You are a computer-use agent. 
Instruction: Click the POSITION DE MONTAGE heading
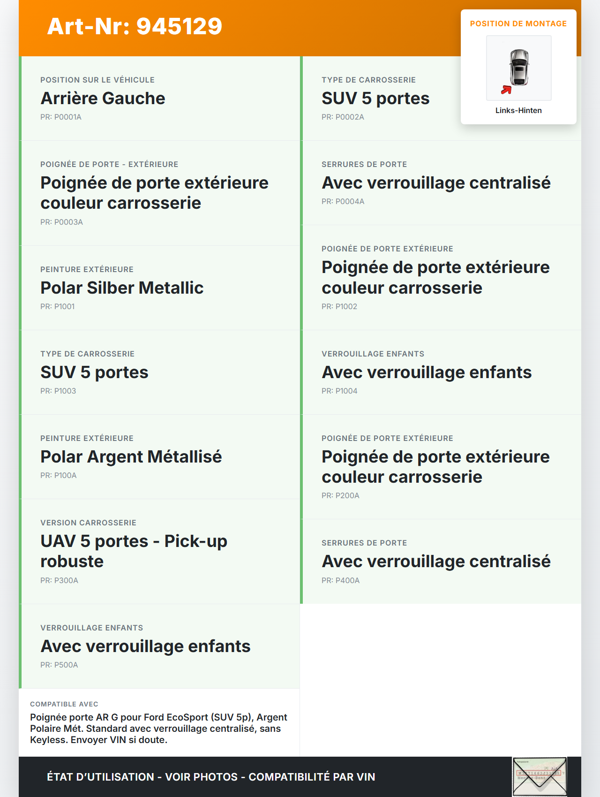pyautogui.click(x=518, y=23)
